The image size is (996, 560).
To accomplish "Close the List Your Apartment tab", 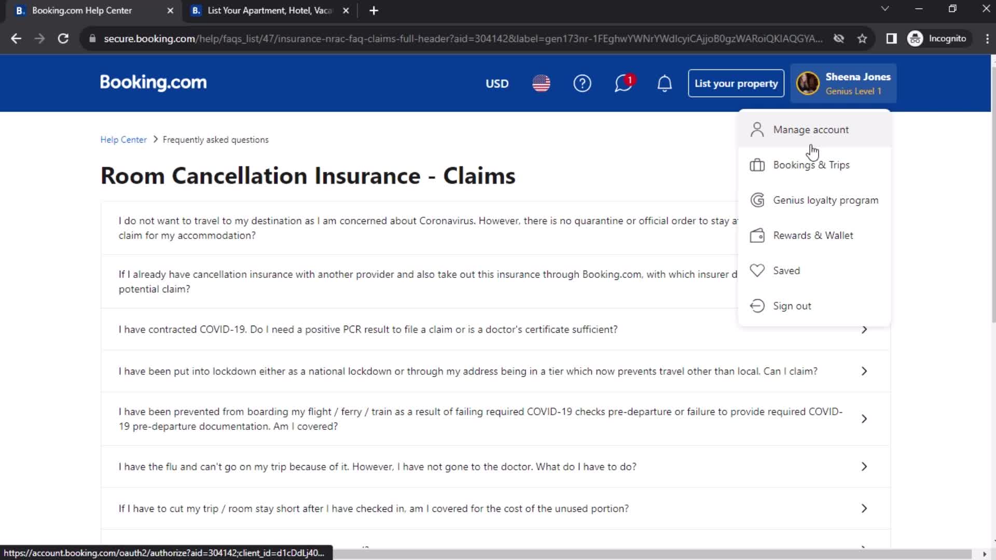I will [346, 10].
